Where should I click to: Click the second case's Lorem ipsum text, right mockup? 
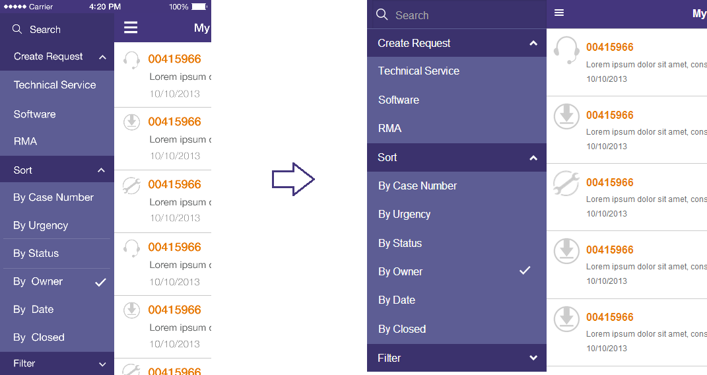pyautogui.click(x=646, y=131)
